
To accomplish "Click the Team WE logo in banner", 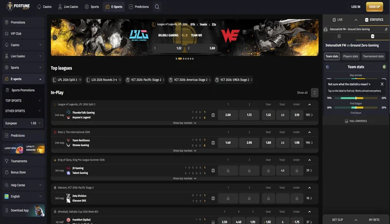I will tap(230, 35).
